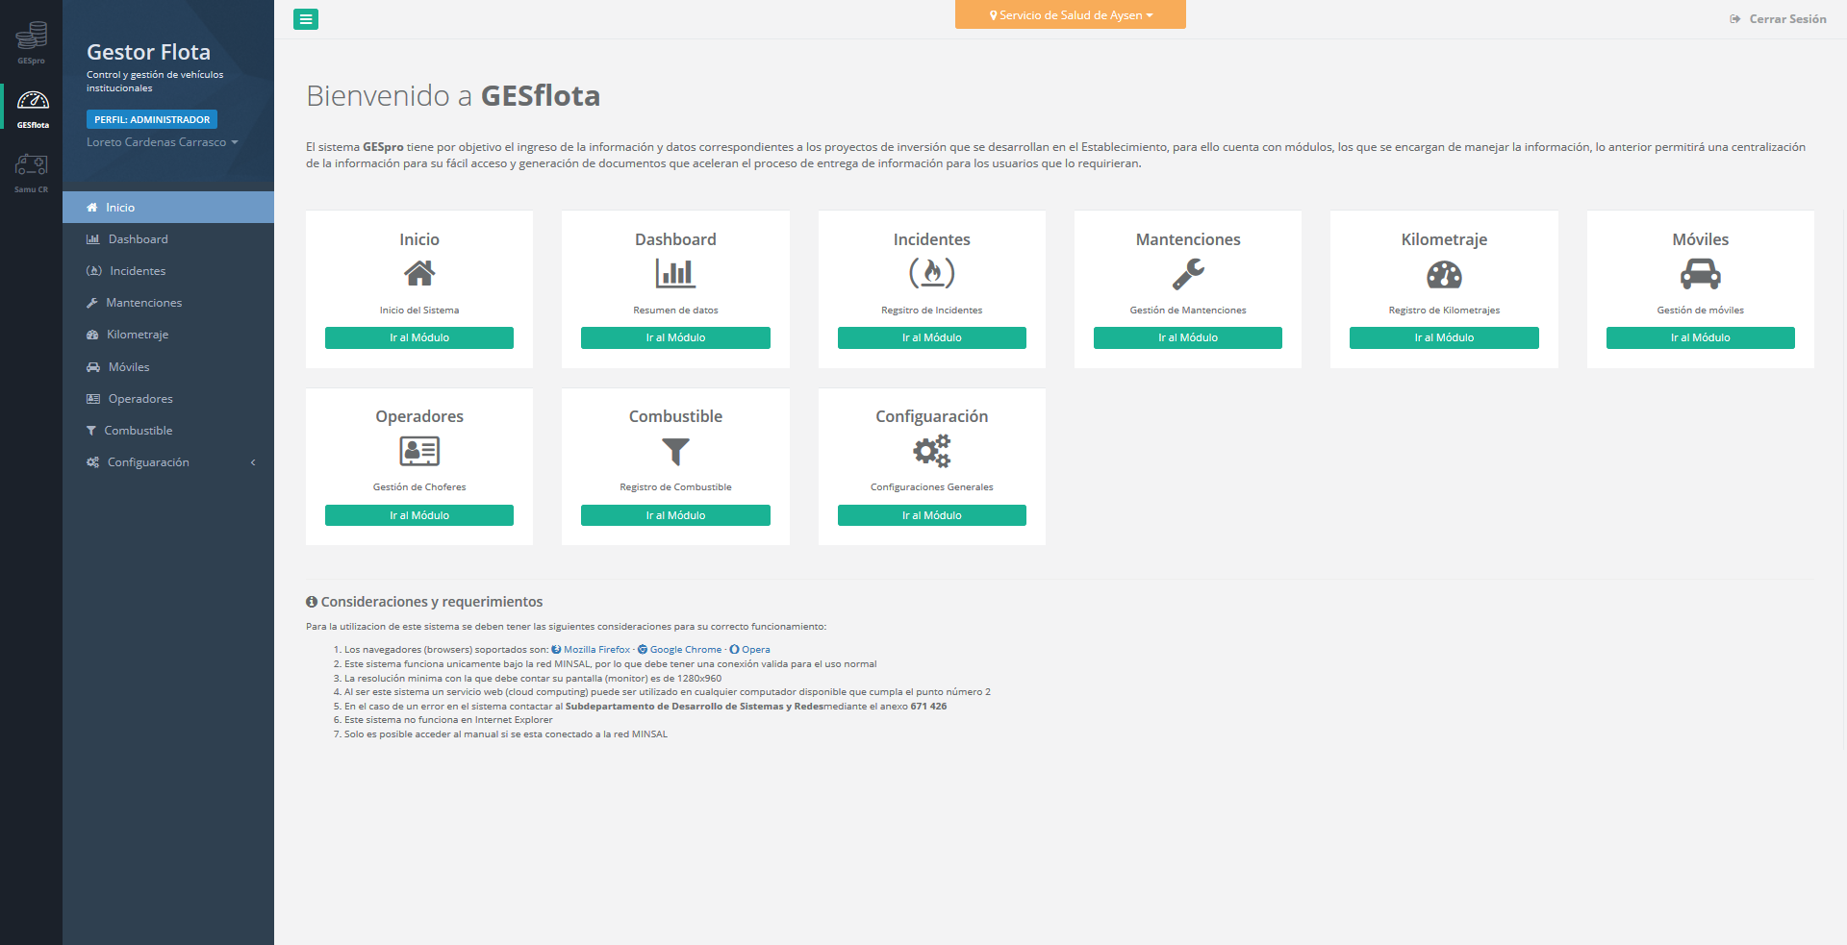Click the gears icon in Configuaración card
Viewport: 1847px width, 945px height.
tap(931, 451)
